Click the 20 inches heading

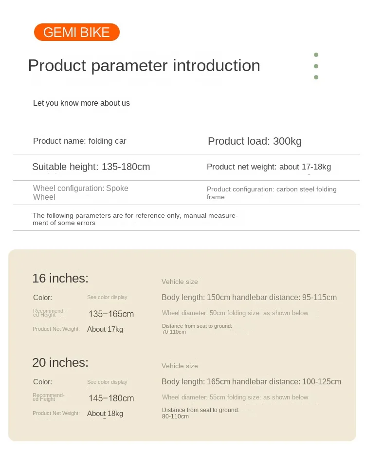click(60, 362)
